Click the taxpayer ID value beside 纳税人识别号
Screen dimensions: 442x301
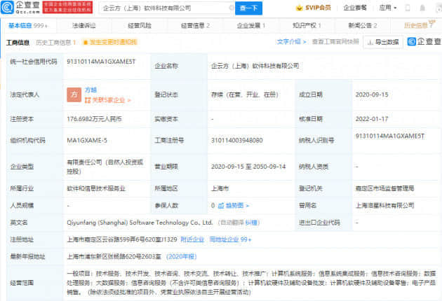[x=390, y=136]
